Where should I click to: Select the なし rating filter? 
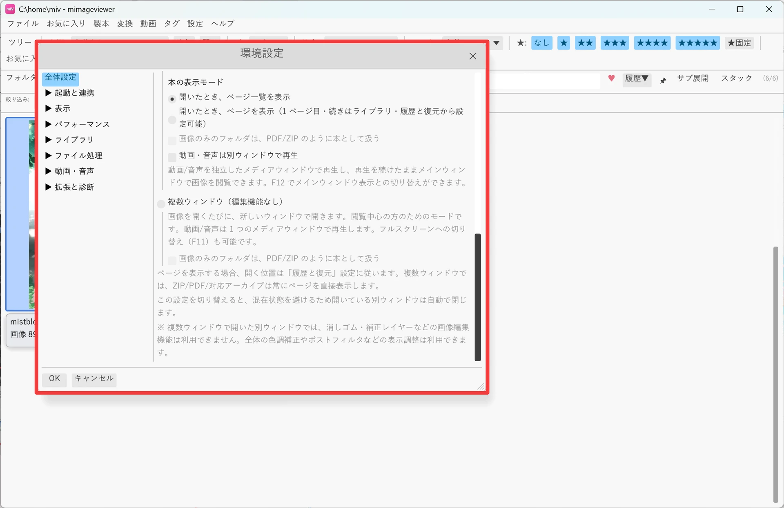point(541,43)
